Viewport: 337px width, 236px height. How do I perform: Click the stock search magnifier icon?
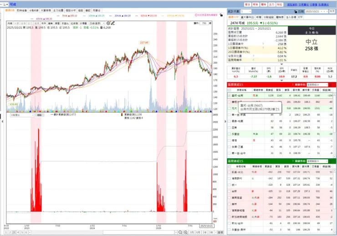(x=4, y=4)
